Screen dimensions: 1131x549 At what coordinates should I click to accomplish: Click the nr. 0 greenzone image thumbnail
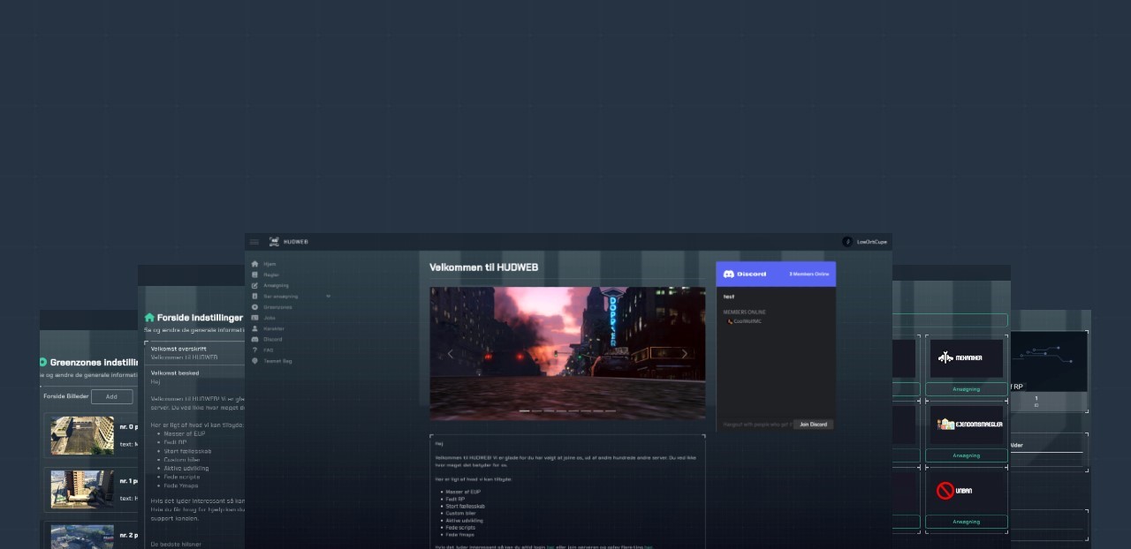(82, 435)
